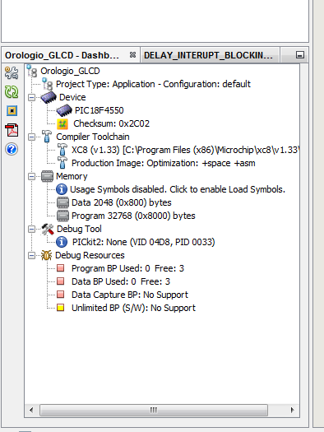
Task: Click the Program 32768 bytes memory icon
Action: point(62,216)
